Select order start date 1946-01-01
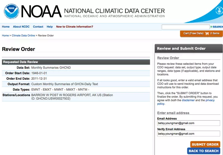 point(39,73)
